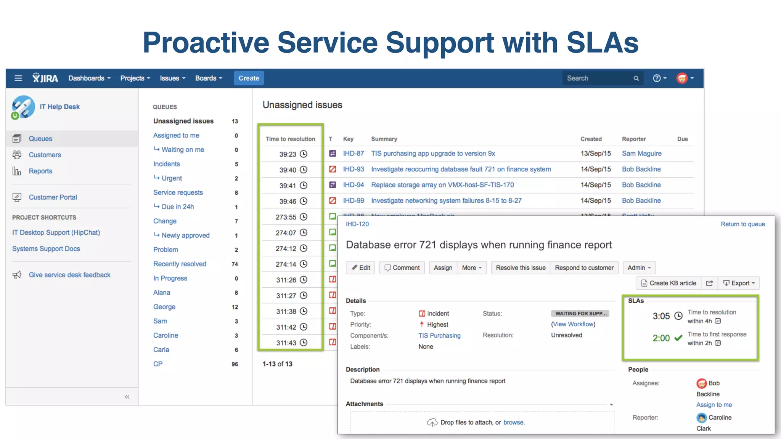Open Systems Support Docs shortcut
This screenshot has width=781, height=439.
pyautogui.click(x=46, y=249)
